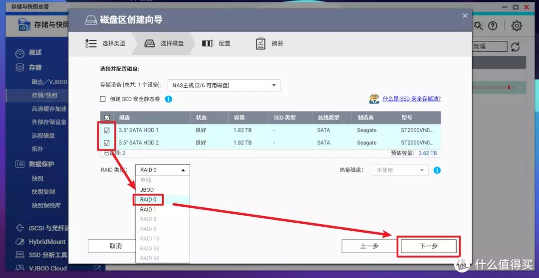Open 快照保险库 in sidebar
Viewport: 539px width, 278px height.
pyautogui.click(x=46, y=206)
